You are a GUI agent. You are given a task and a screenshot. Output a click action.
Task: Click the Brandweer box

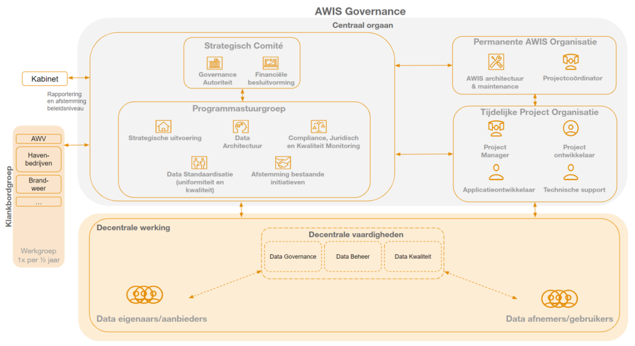click(39, 184)
